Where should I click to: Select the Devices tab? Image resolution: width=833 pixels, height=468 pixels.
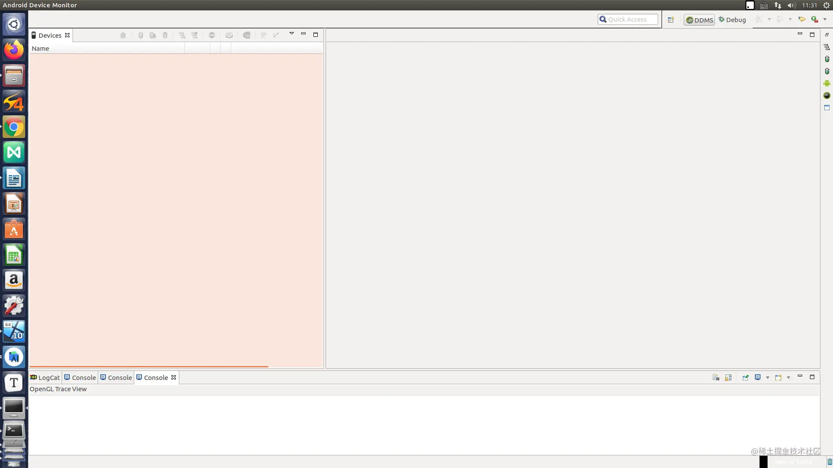[50, 36]
